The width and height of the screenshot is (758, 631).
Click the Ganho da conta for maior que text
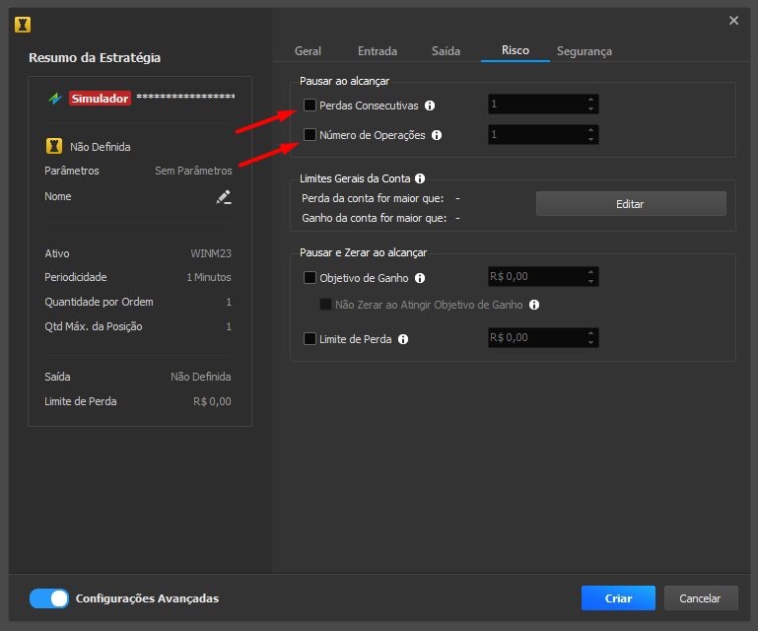(x=375, y=218)
